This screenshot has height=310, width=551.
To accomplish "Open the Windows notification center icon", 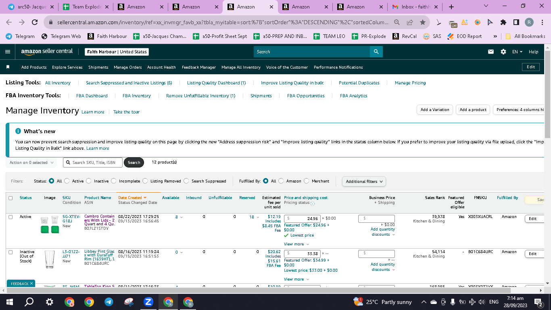I will click(538, 302).
